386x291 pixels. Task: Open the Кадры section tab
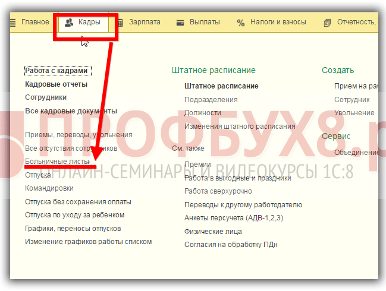[x=84, y=23]
